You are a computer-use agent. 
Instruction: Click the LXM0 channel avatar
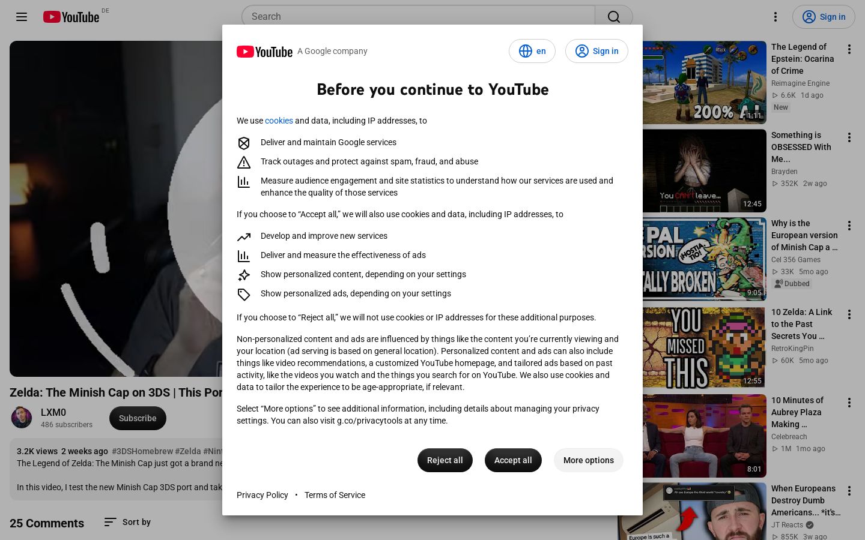click(22, 418)
